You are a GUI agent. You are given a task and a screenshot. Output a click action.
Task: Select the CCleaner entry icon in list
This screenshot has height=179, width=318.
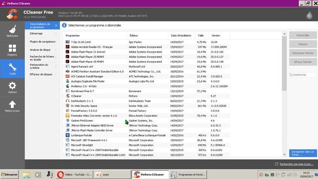(68, 96)
